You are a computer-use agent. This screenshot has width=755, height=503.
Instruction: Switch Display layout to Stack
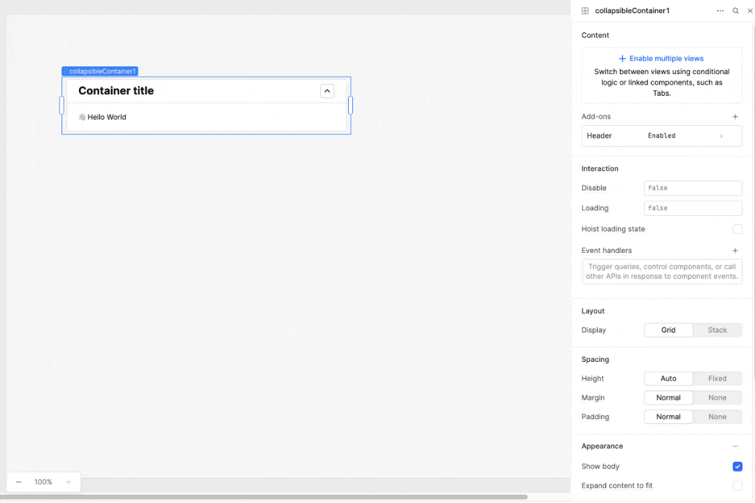coord(717,330)
